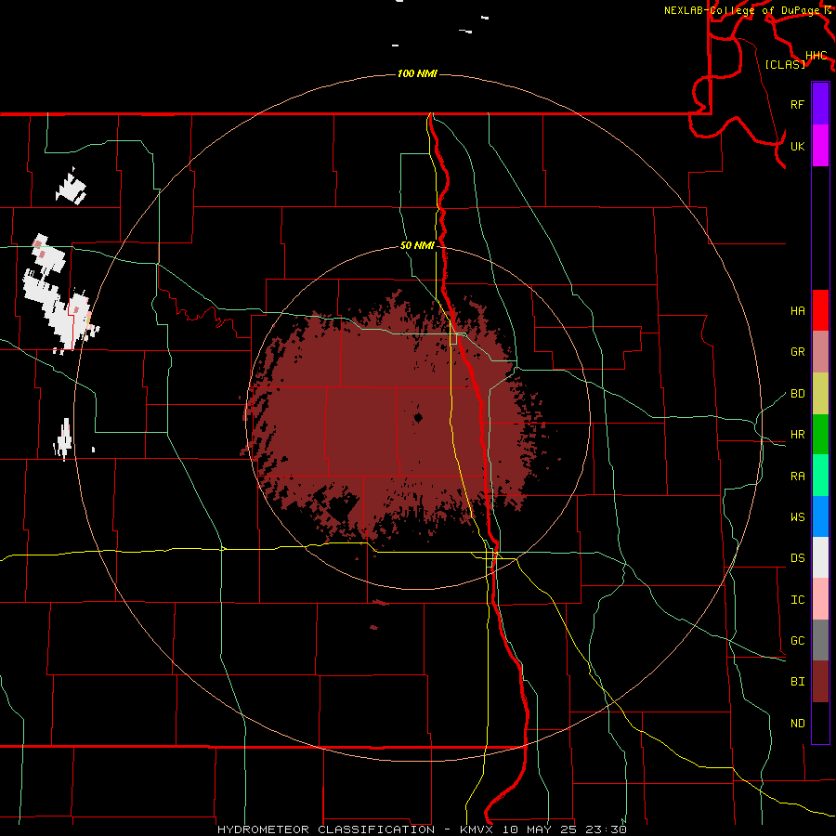Click the RF purple legend swatch
Screen dimensions: 836x836
tap(820, 104)
